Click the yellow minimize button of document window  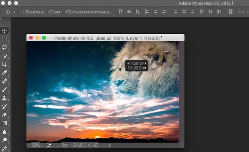click(x=38, y=38)
